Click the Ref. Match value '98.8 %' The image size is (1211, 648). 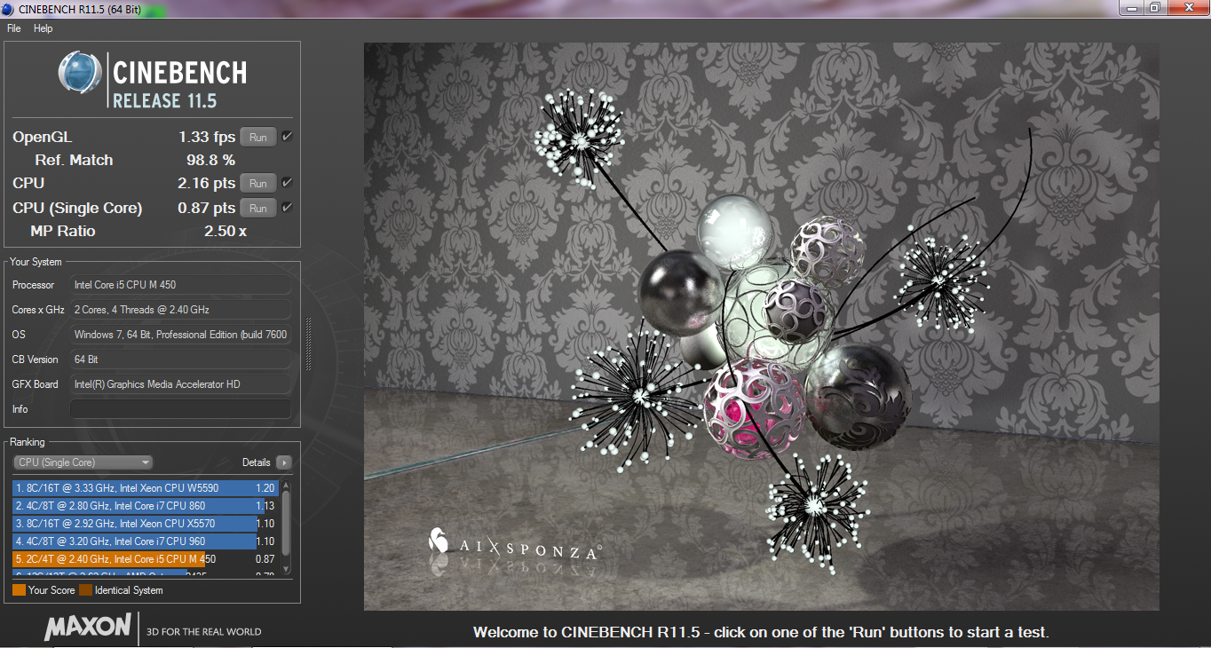(210, 160)
